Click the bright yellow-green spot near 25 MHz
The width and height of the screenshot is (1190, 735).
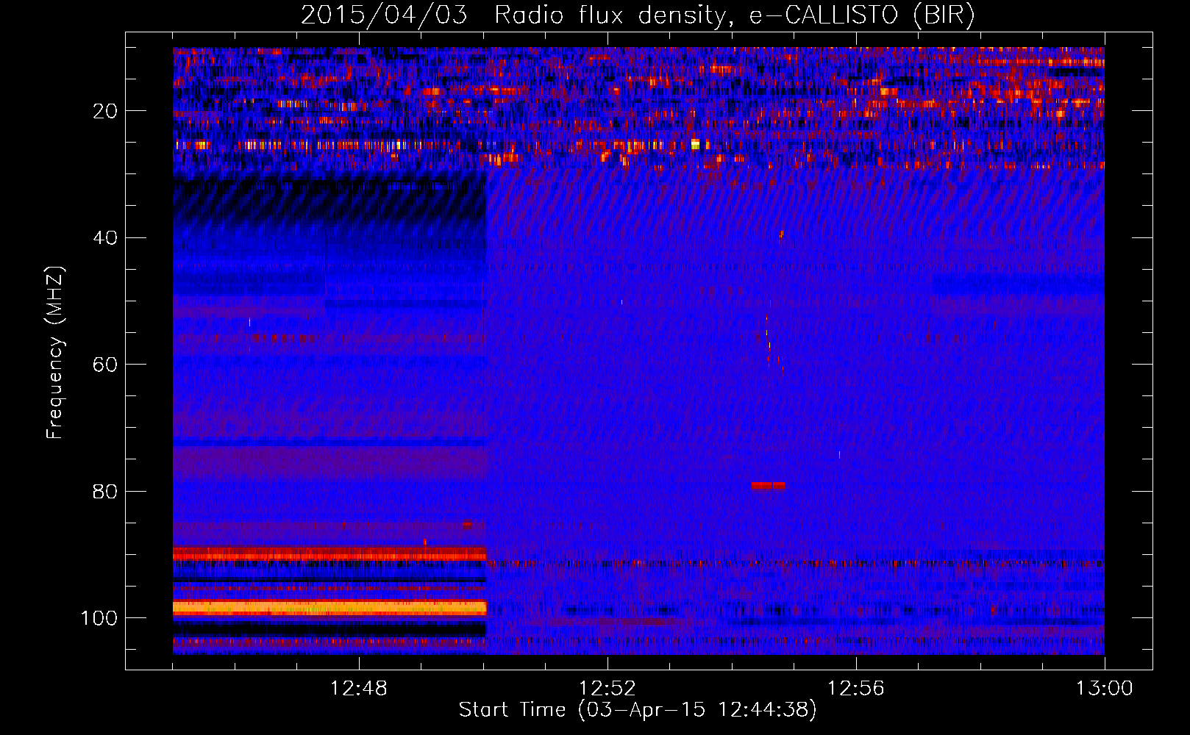(695, 144)
